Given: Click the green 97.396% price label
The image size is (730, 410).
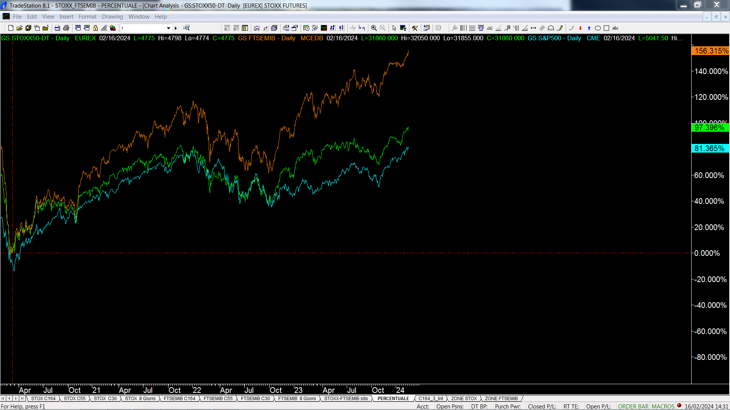Looking at the screenshot, I should coord(711,128).
